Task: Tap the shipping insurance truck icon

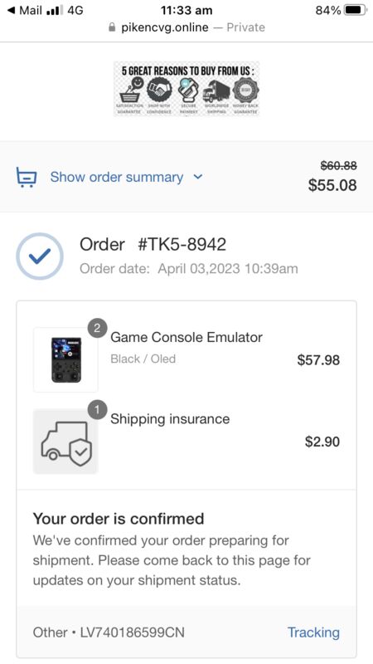Action: [65, 442]
